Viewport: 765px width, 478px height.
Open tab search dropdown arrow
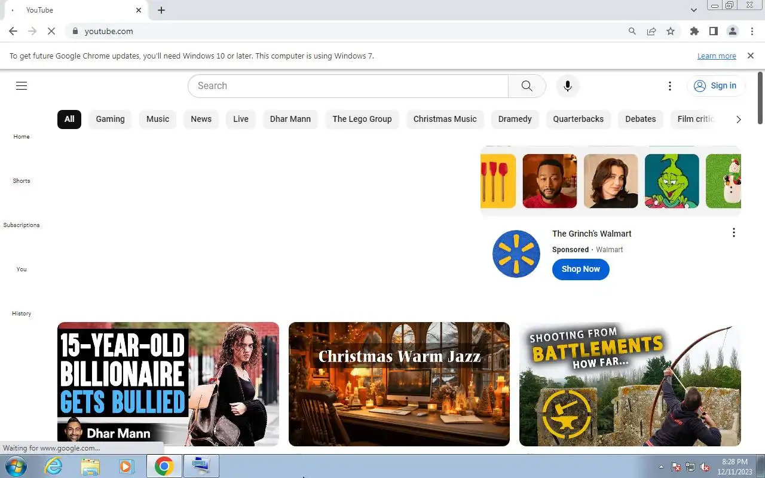(693, 10)
